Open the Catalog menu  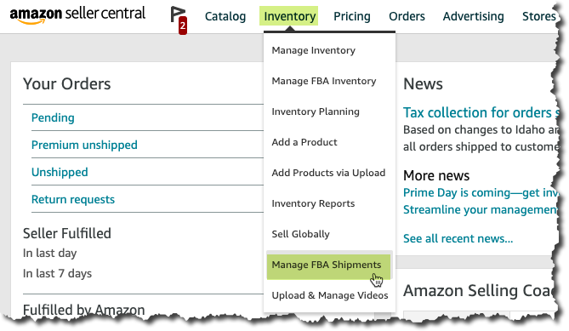point(225,16)
